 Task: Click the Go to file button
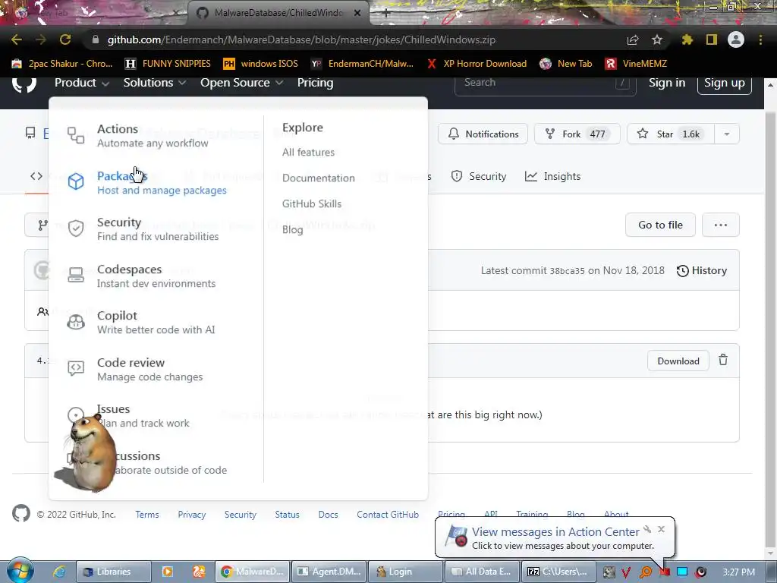(660, 225)
